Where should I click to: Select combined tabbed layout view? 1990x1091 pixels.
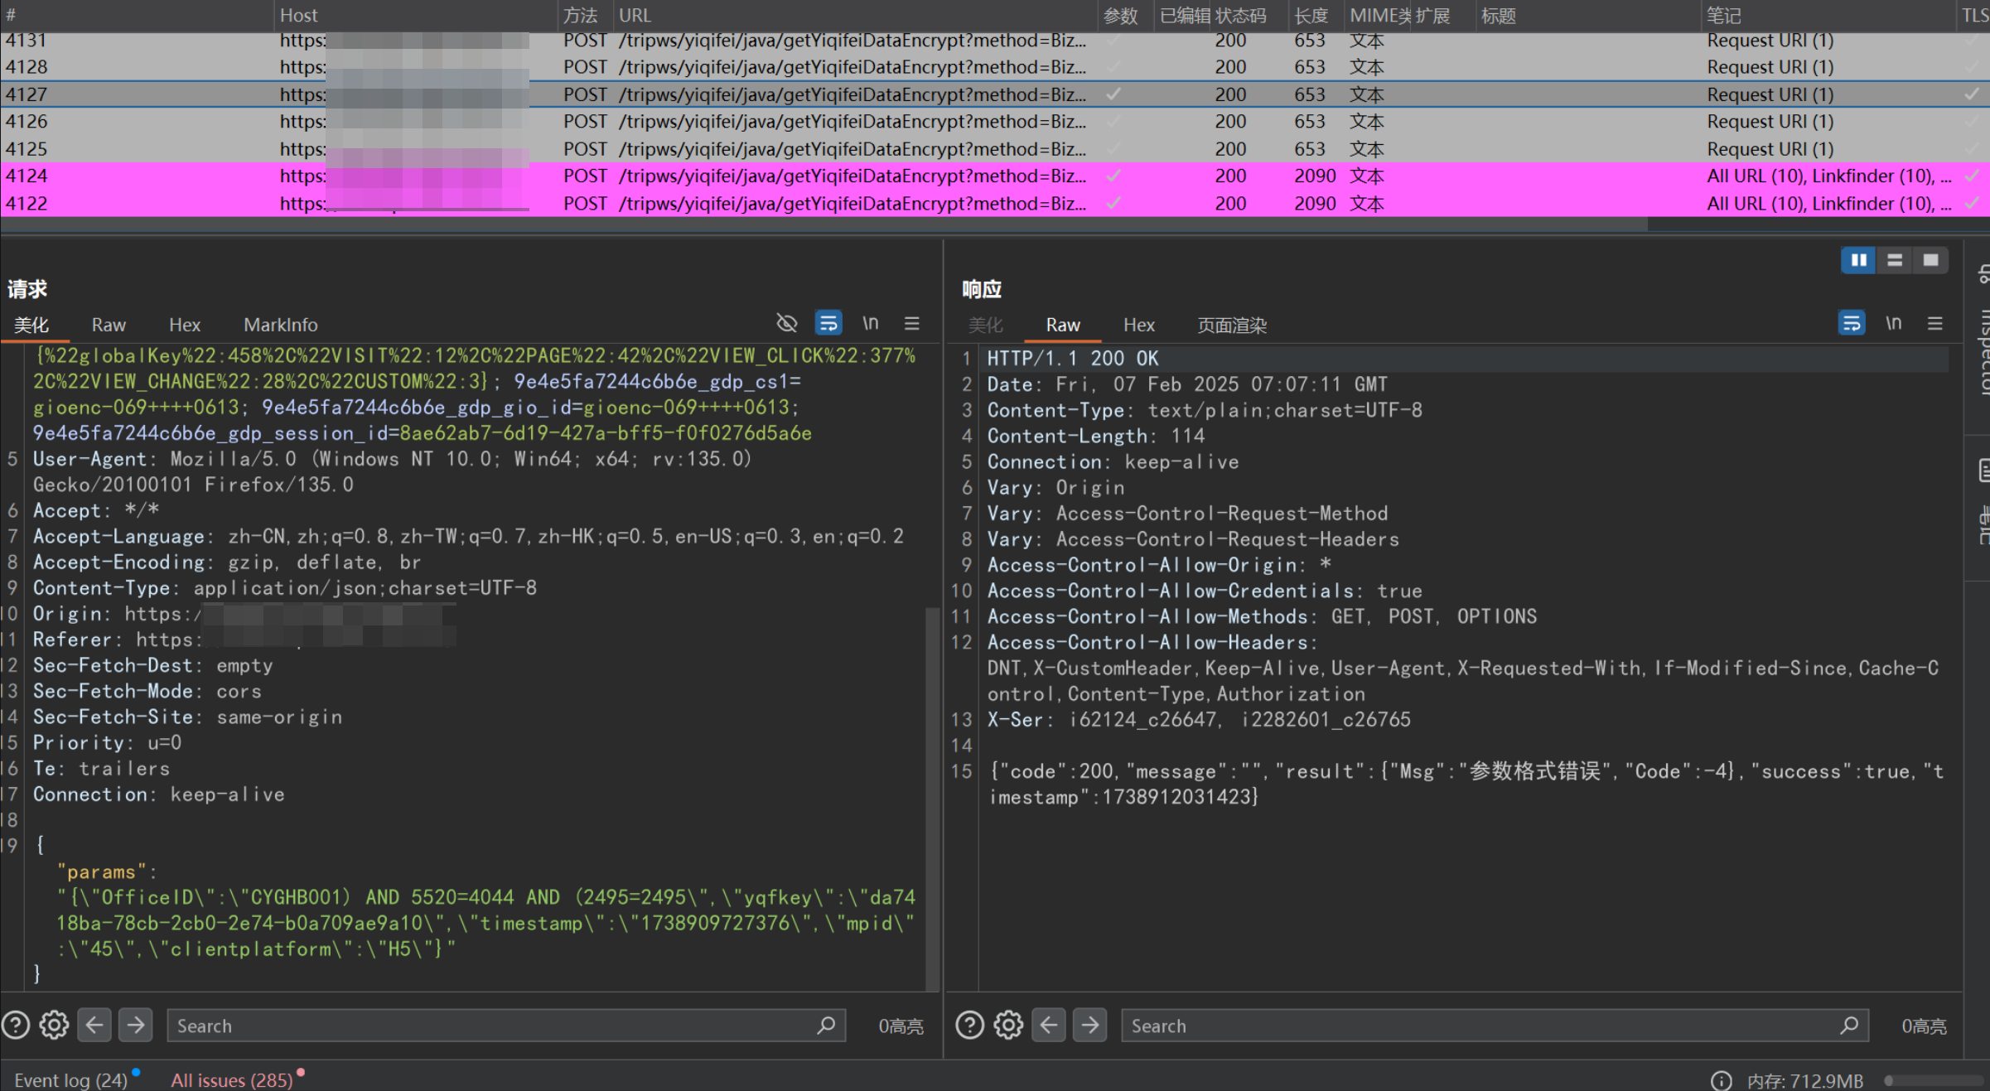(1930, 260)
